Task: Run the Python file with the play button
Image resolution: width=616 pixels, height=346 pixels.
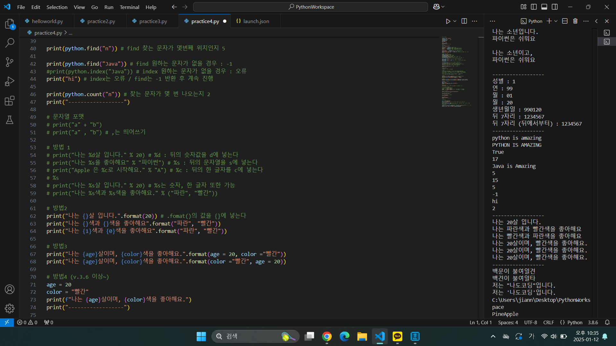Action: coord(448,21)
